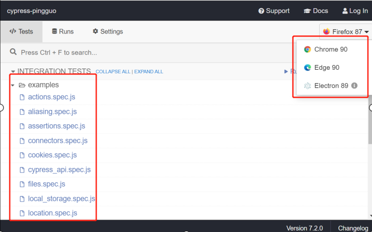This screenshot has height=232, width=372.
Task: Click the Runs database icon
Action: tap(54, 31)
